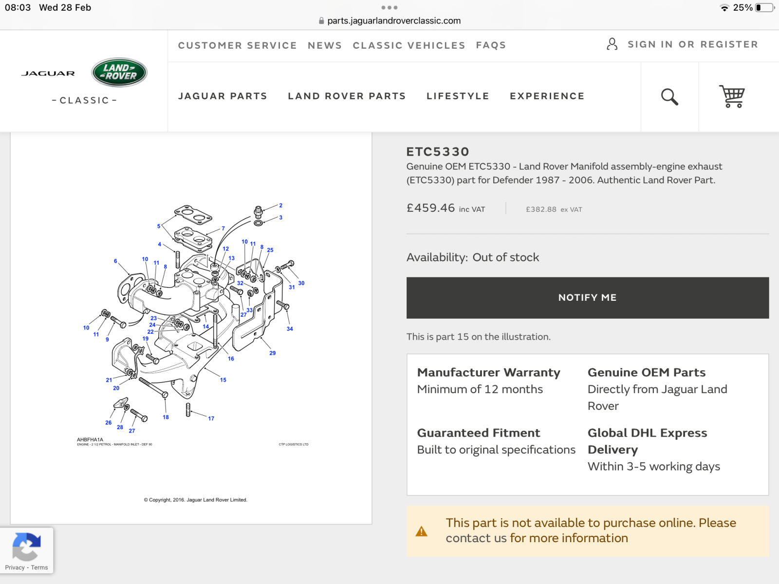Click the 'Within 3-5 working days' text
Viewport: 779px width, 584px height.
click(x=654, y=466)
